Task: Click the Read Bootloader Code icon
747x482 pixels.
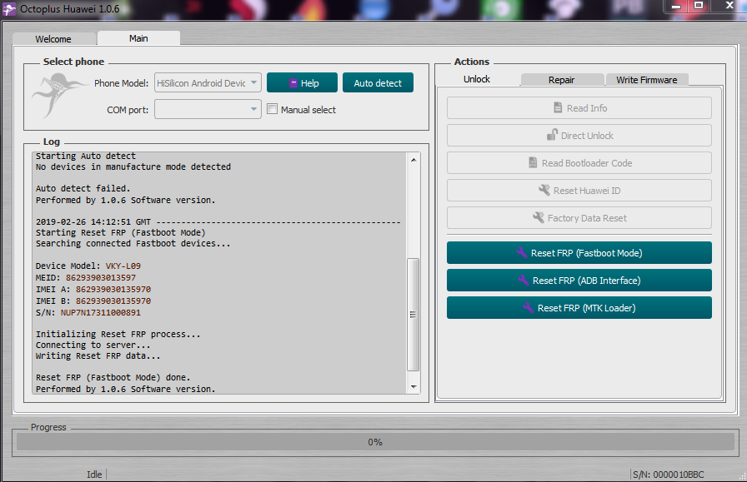Action: click(533, 162)
